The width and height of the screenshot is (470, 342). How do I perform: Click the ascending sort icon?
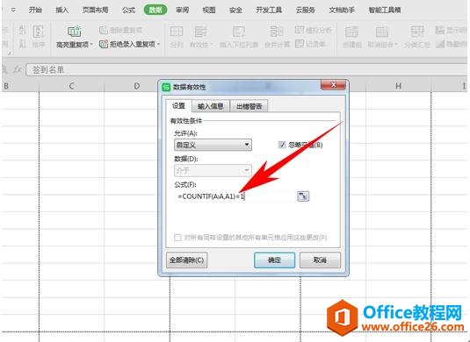click(22, 31)
